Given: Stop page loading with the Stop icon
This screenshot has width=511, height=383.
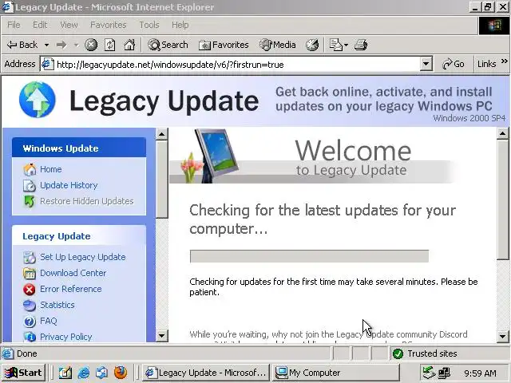Looking at the screenshot, I should [x=91, y=45].
